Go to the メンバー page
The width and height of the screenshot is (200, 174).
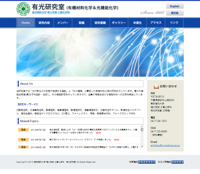click(x=63, y=23)
